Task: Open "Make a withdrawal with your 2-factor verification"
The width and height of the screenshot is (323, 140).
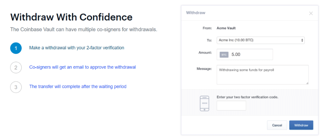Action: [x=77, y=48]
